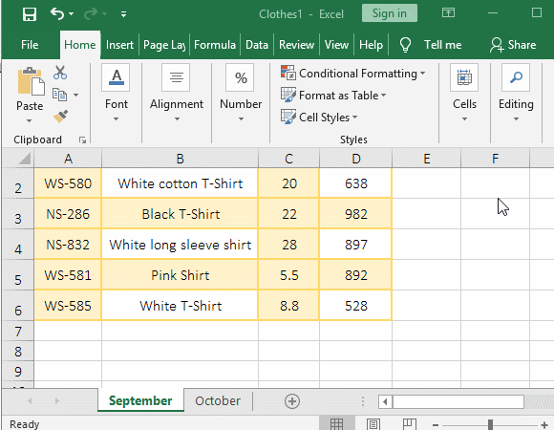Image resolution: width=554 pixels, height=430 pixels.
Task: Select column A header
Action: (x=68, y=159)
